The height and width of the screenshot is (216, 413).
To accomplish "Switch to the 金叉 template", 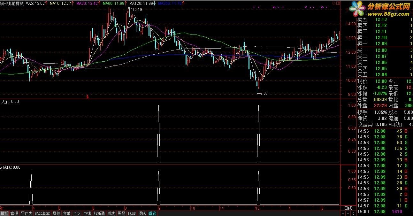I will (77, 213).
